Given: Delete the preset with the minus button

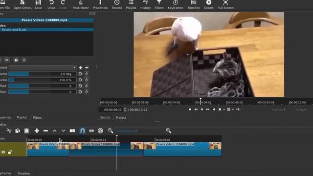Looking at the screenshot, I should point(87,67).
